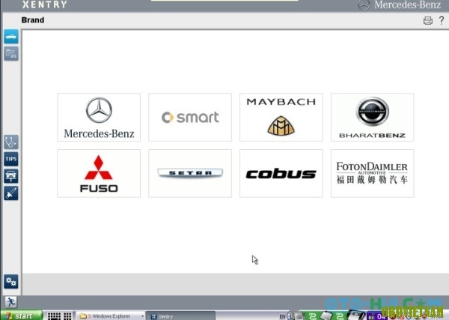
Task: Click the Windows start button
Action: [22, 316]
